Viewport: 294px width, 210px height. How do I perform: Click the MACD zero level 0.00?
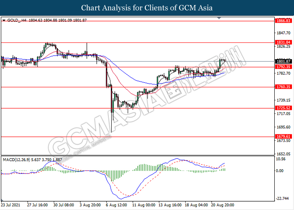click(280, 171)
